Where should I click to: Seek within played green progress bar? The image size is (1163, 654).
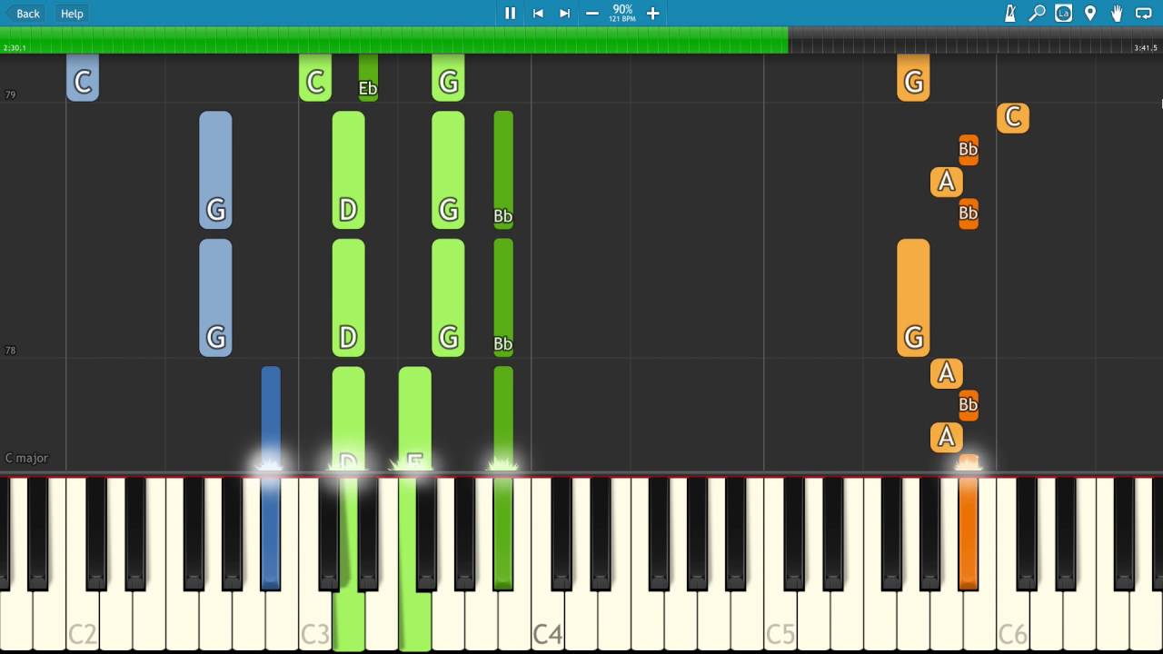click(x=394, y=39)
